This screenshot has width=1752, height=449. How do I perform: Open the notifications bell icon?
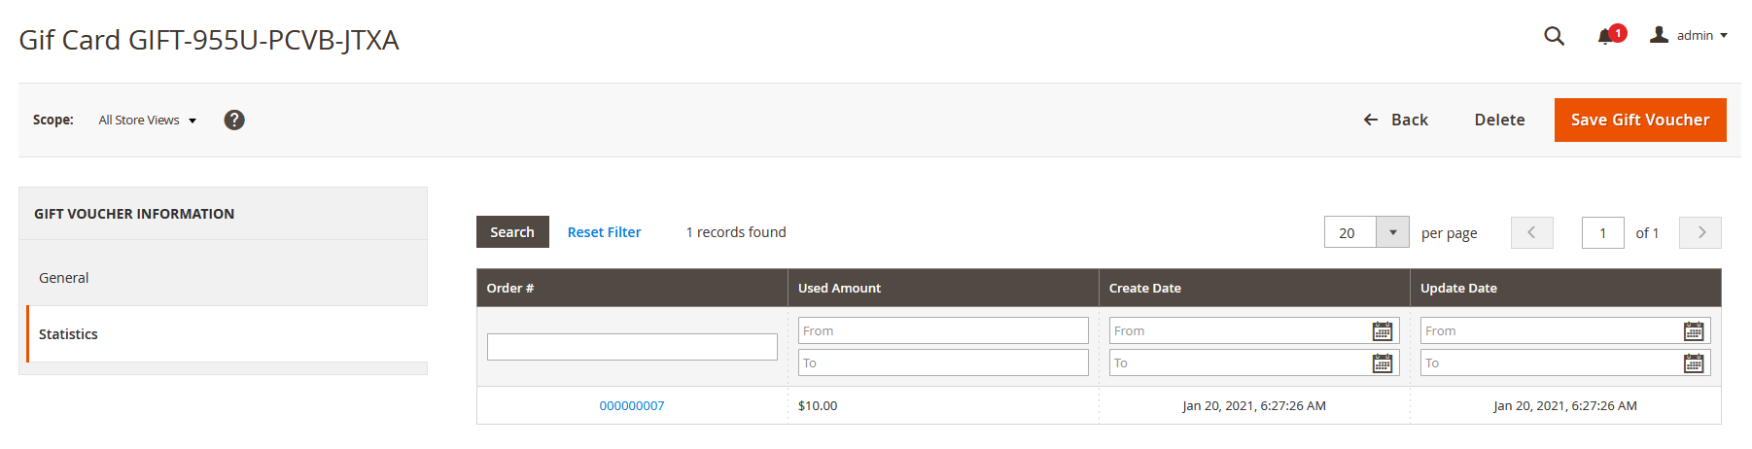[x=1605, y=36]
